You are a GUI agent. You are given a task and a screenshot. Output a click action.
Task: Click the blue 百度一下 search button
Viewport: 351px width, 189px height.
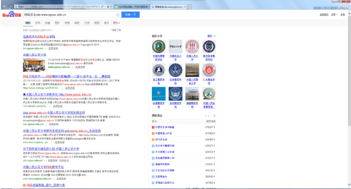pos(130,15)
